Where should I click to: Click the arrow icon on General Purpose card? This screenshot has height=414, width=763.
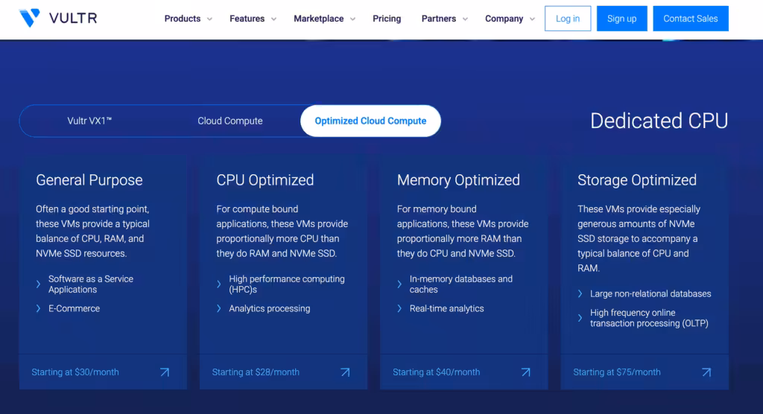click(165, 372)
